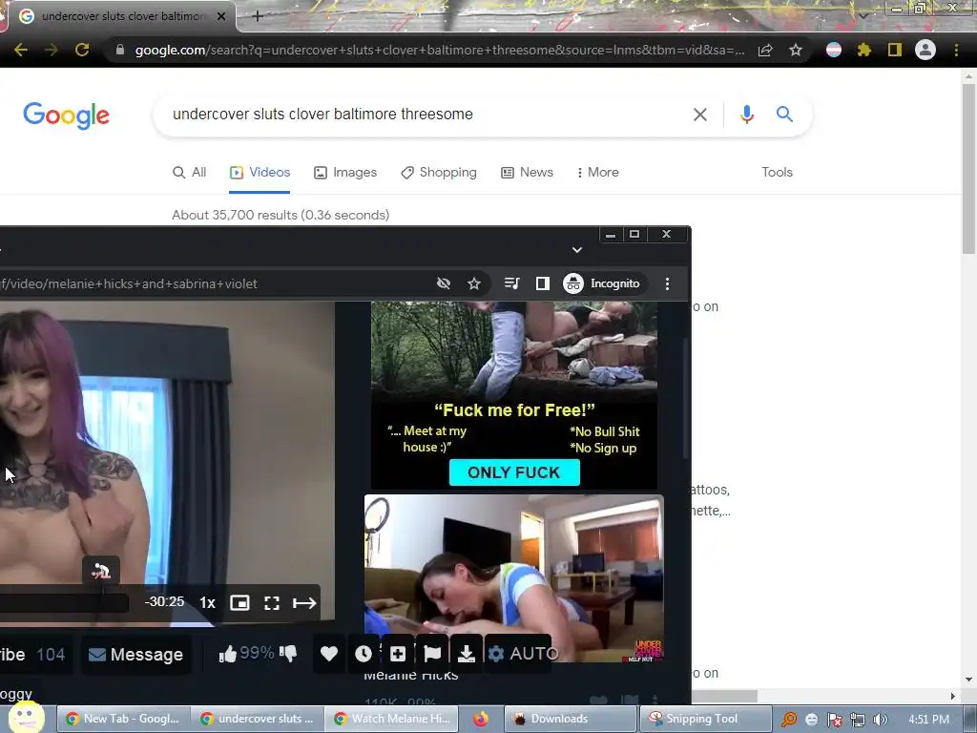Select the Videos search tab
Screen dimensions: 977x733
(x=260, y=173)
